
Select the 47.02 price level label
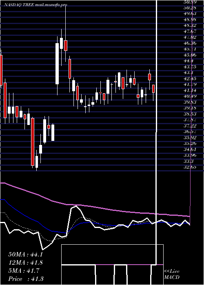(x=190, y=37)
